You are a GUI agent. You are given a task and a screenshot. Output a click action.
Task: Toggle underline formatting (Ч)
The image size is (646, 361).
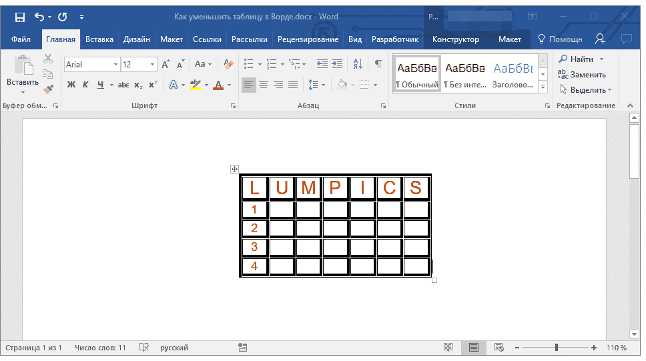101,85
